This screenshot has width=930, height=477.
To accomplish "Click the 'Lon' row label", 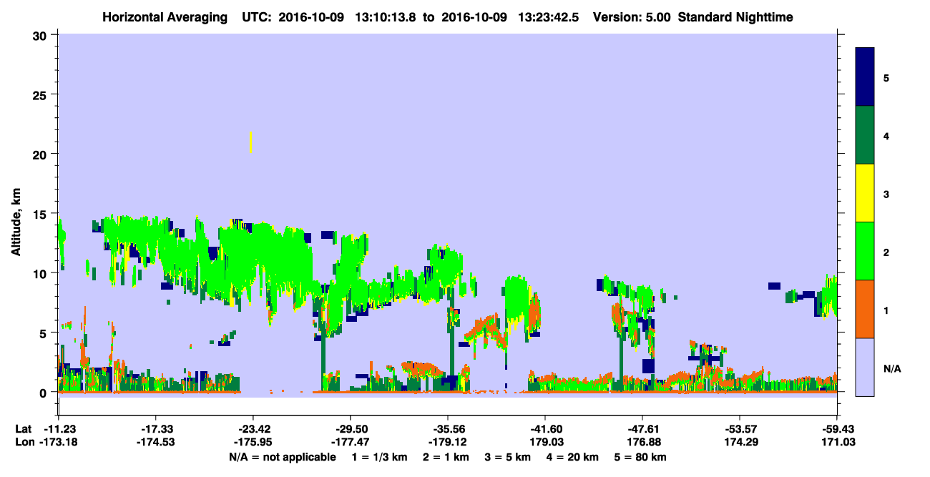I will [24, 443].
